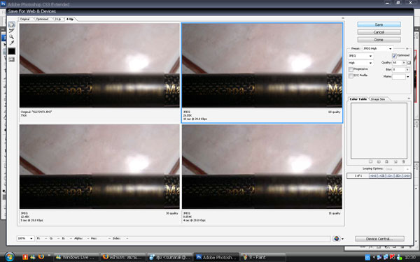Enable the ICC Profile checkbox

click(351, 76)
